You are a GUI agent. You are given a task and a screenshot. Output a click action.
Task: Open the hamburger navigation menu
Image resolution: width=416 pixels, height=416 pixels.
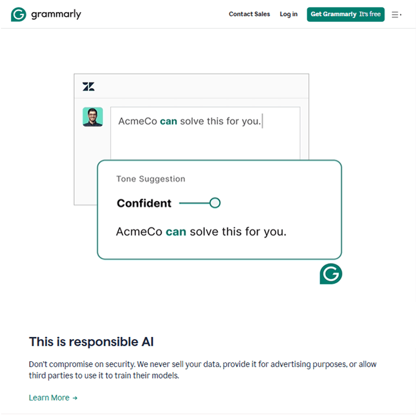[396, 15]
